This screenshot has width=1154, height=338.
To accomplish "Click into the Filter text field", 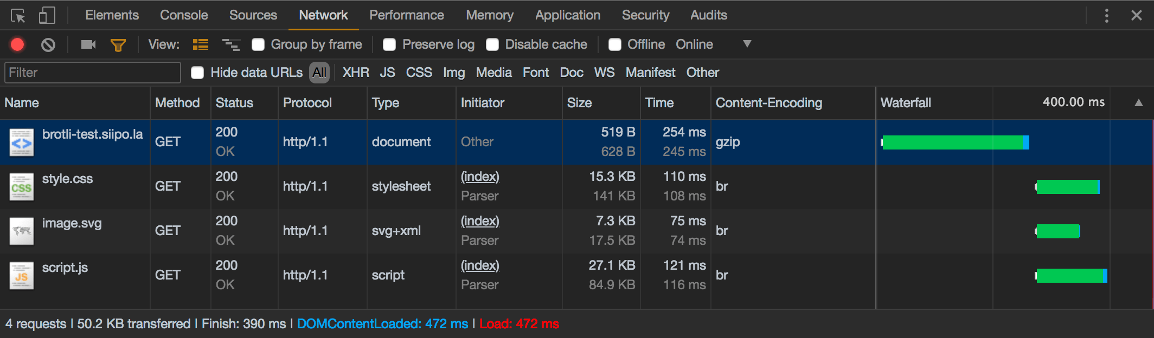I will tap(93, 73).
